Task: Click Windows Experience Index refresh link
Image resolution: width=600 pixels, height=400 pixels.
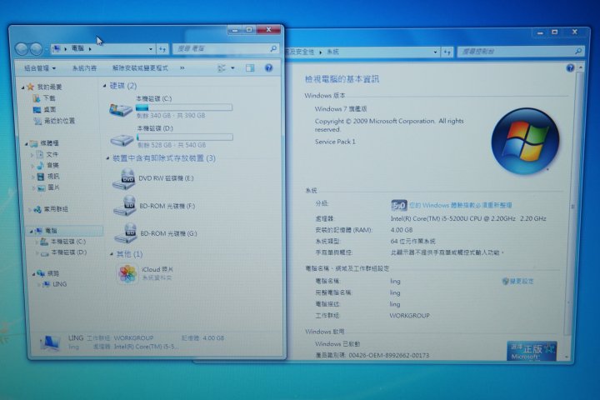Action: coord(460,205)
